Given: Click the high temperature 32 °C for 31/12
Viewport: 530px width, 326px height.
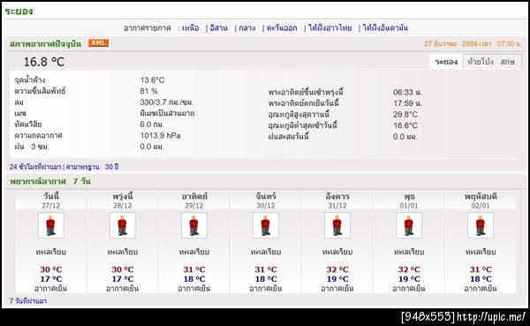Looking at the screenshot, I should point(337,269).
